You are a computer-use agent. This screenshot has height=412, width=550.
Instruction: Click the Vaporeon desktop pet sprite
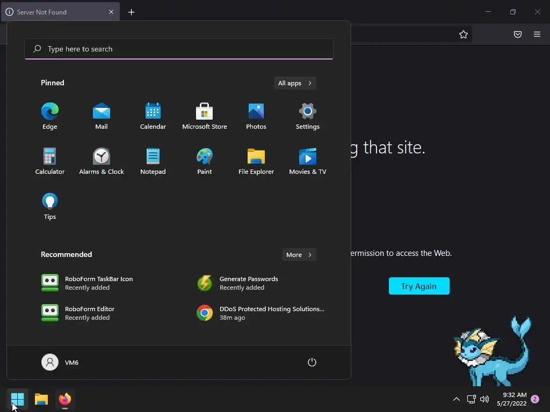tap(493, 350)
